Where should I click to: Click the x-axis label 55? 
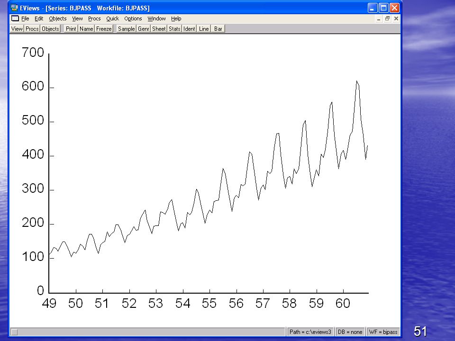point(209,303)
